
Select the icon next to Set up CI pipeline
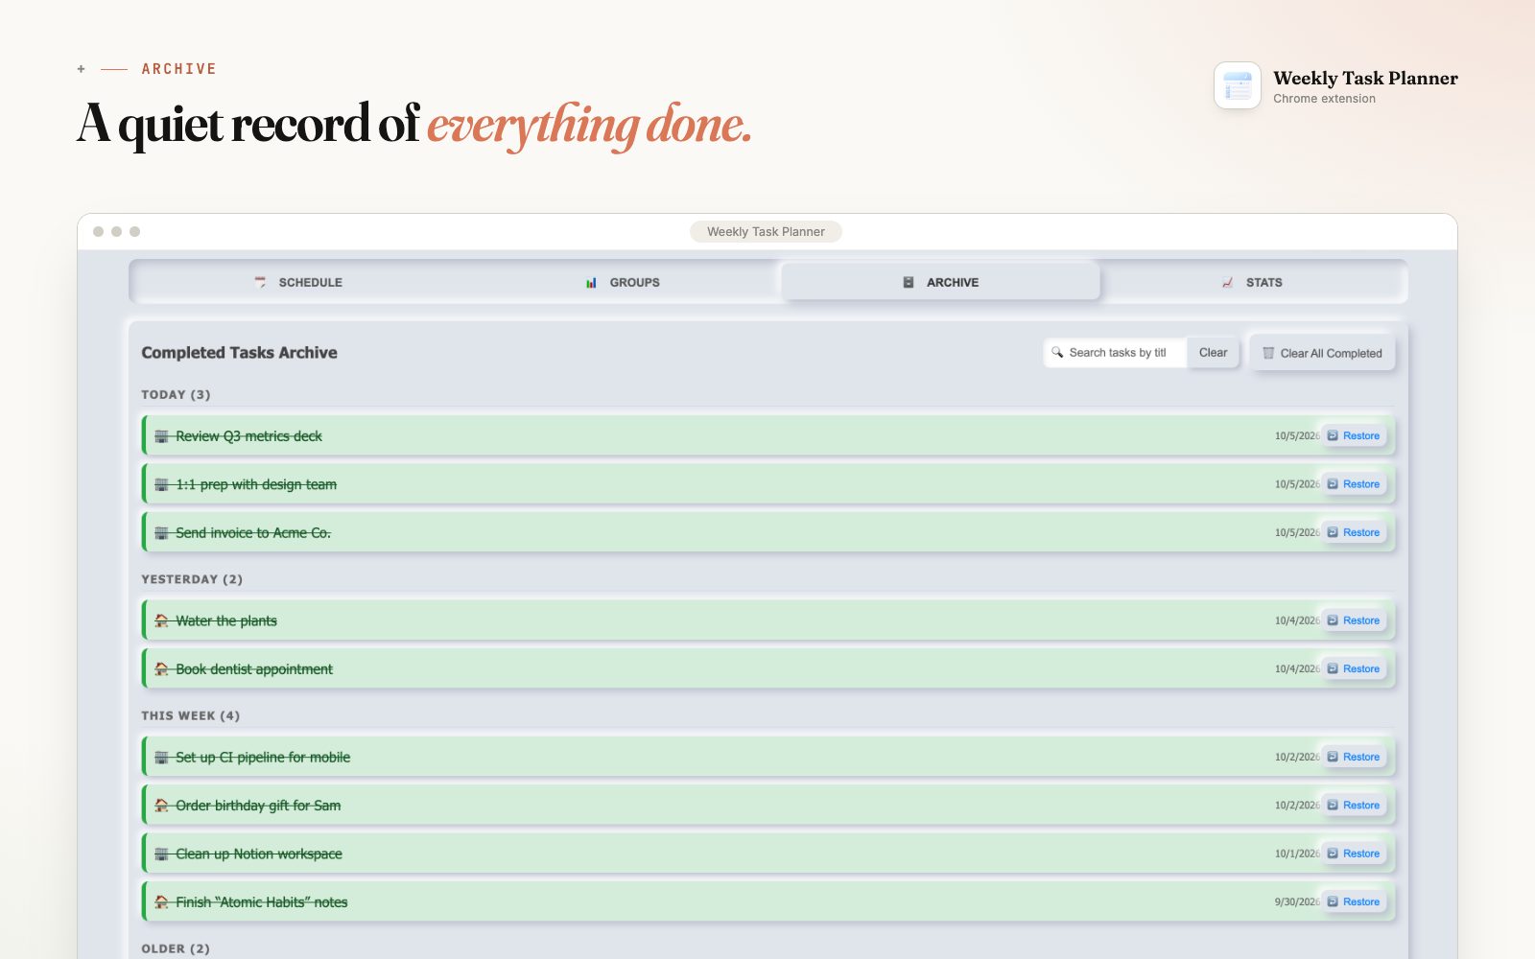click(x=161, y=758)
